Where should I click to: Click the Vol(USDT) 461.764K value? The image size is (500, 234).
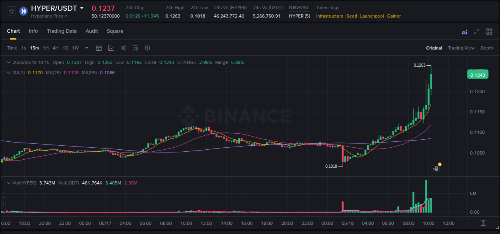pyautogui.click(x=93, y=183)
